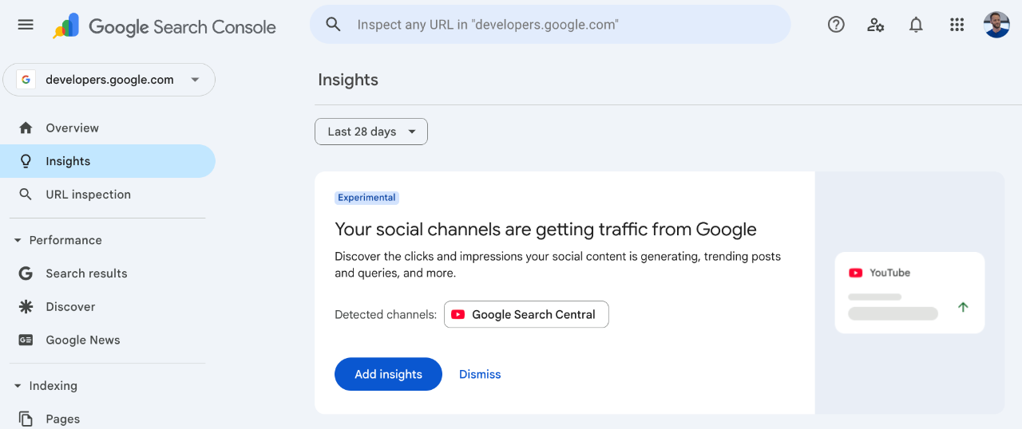1022x429 pixels.
Task: Open the hamburger main menu
Action: coord(26,25)
